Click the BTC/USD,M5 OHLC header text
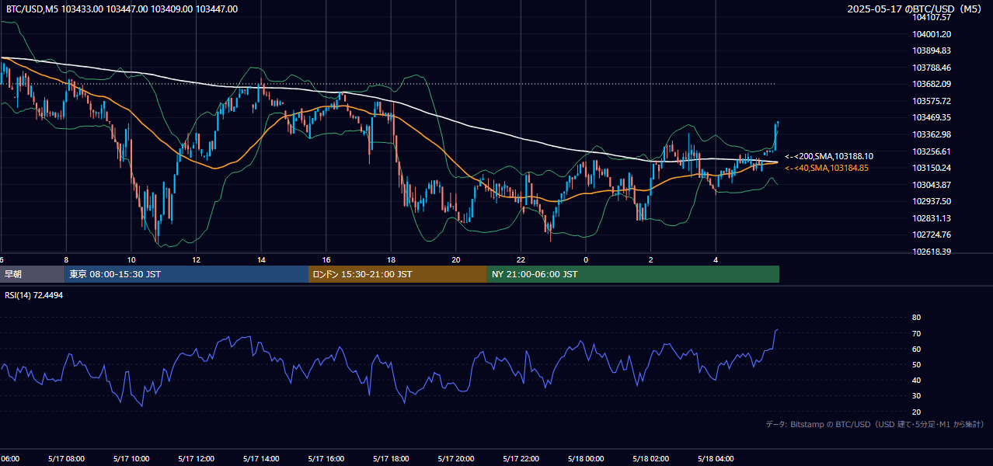 coord(122,9)
